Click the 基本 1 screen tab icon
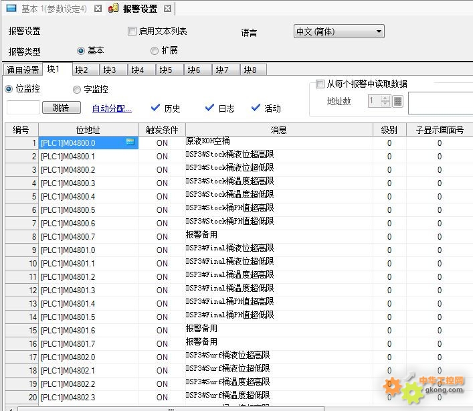This screenshot has height=411, width=473. 11,8
